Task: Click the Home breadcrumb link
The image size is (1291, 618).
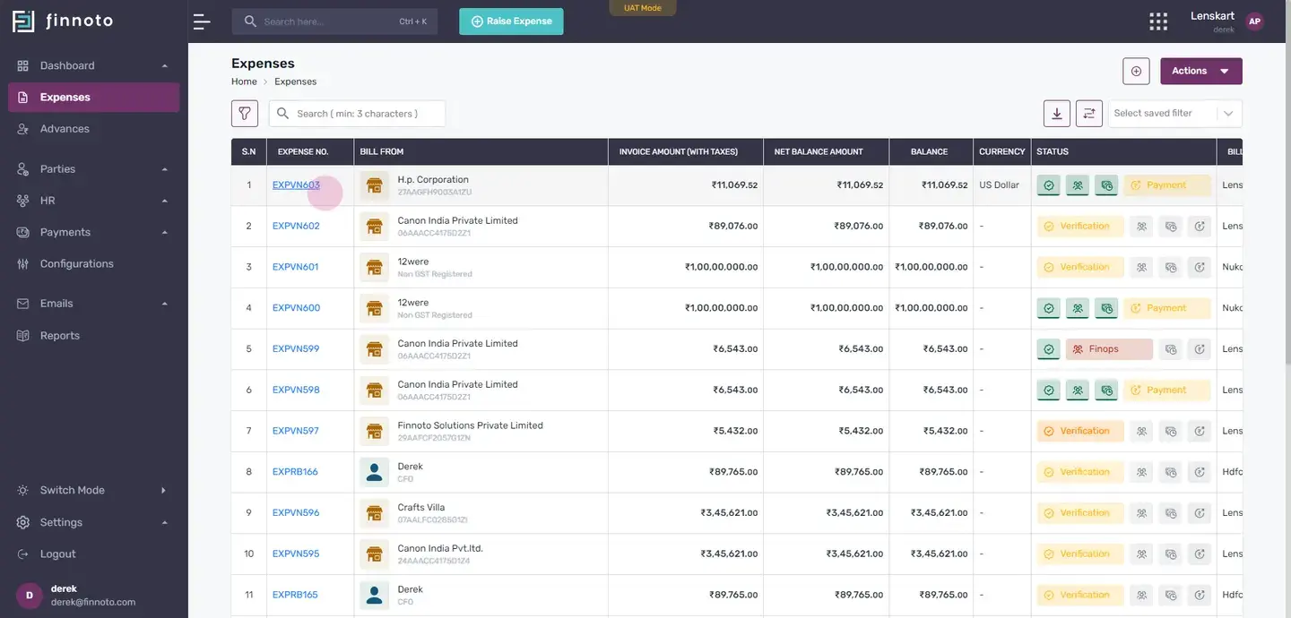Action: click(244, 82)
